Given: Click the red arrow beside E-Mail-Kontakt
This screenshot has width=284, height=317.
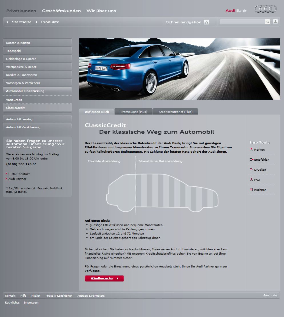Looking at the screenshot, I should click(x=6, y=174).
